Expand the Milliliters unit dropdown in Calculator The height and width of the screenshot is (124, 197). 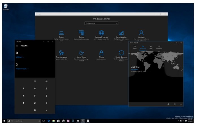(20, 57)
